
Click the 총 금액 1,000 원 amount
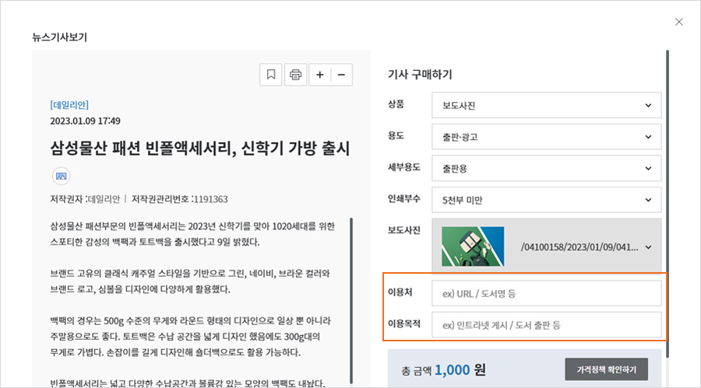(443, 369)
